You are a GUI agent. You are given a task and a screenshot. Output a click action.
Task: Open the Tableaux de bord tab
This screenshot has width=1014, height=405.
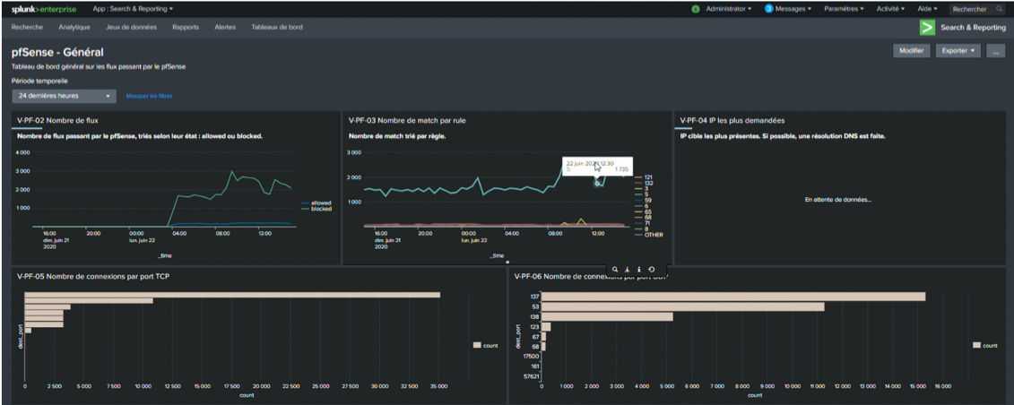277,28
